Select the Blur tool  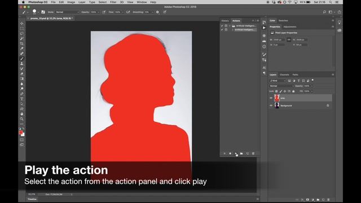click(22, 84)
